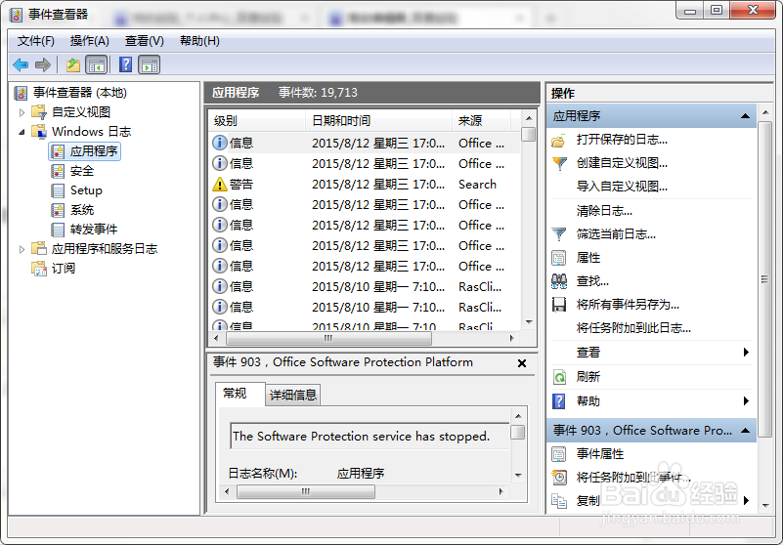Open the 帮助(H) menu
The height and width of the screenshot is (545, 783).
click(x=199, y=41)
